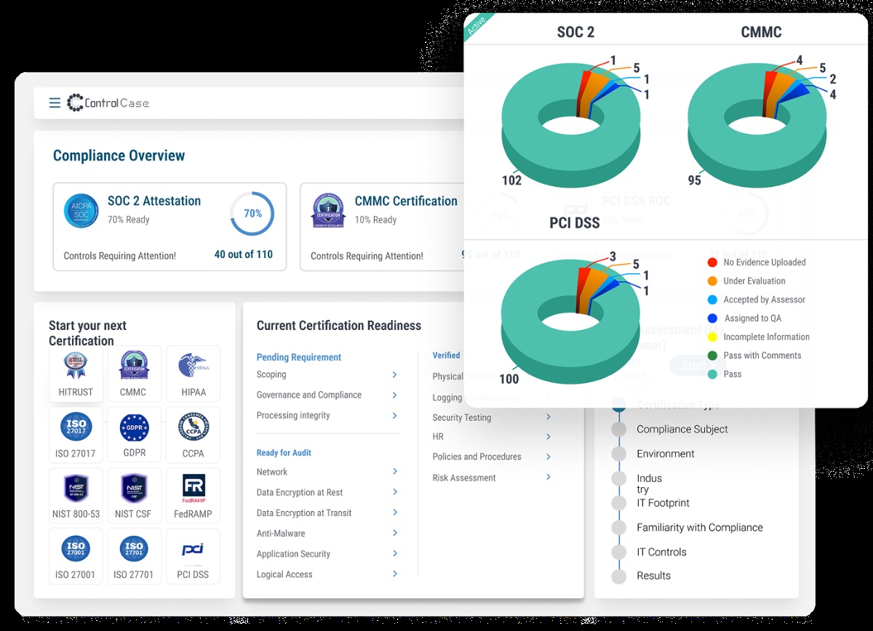Expand Governance and Compliance chevron
The height and width of the screenshot is (631, 873).
point(395,395)
